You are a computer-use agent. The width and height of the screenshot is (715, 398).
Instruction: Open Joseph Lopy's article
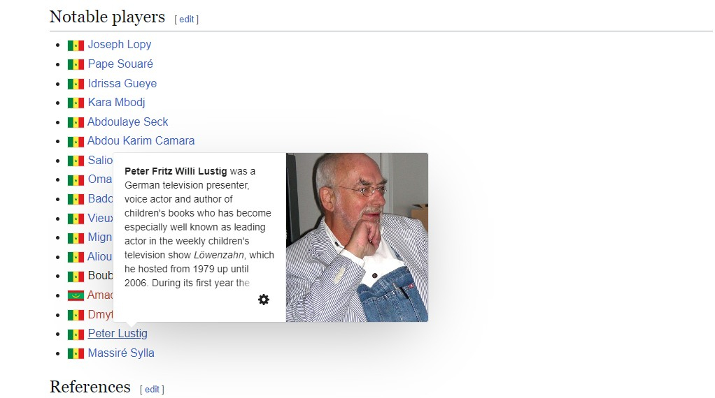tap(120, 45)
